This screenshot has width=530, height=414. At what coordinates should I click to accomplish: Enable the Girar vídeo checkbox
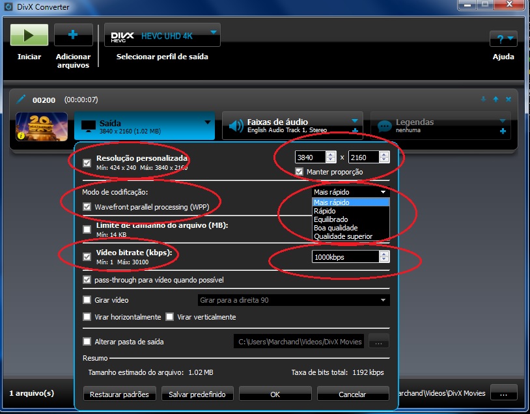tap(87, 300)
